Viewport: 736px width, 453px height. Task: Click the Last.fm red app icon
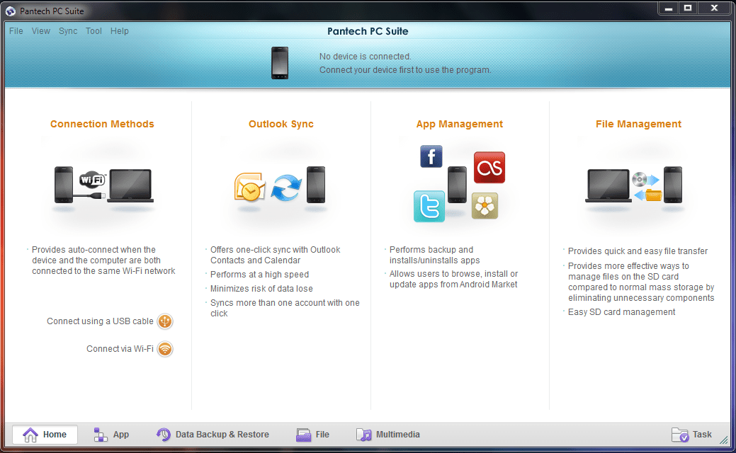coord(489,167)
